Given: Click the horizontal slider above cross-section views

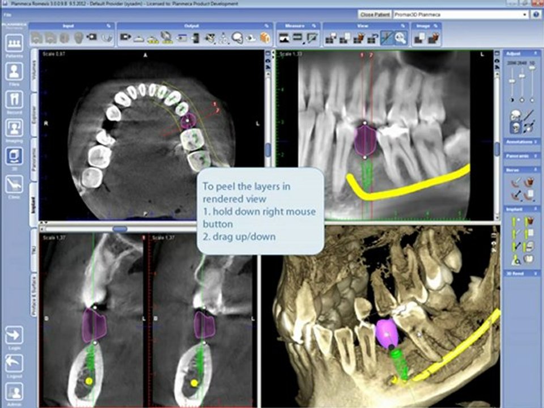Looking at the screenshot, I should click(x=120, y=229).
